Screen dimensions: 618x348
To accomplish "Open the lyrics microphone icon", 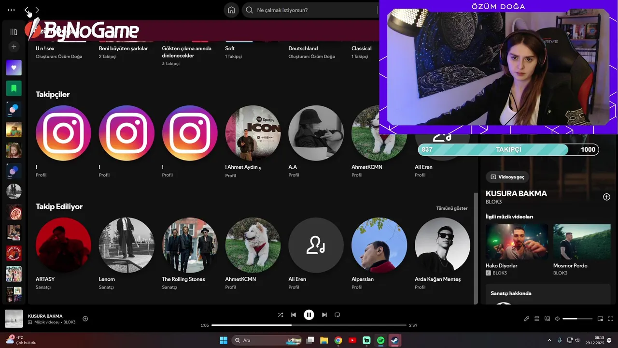I will pyautogui.click(x=527, y=319).
